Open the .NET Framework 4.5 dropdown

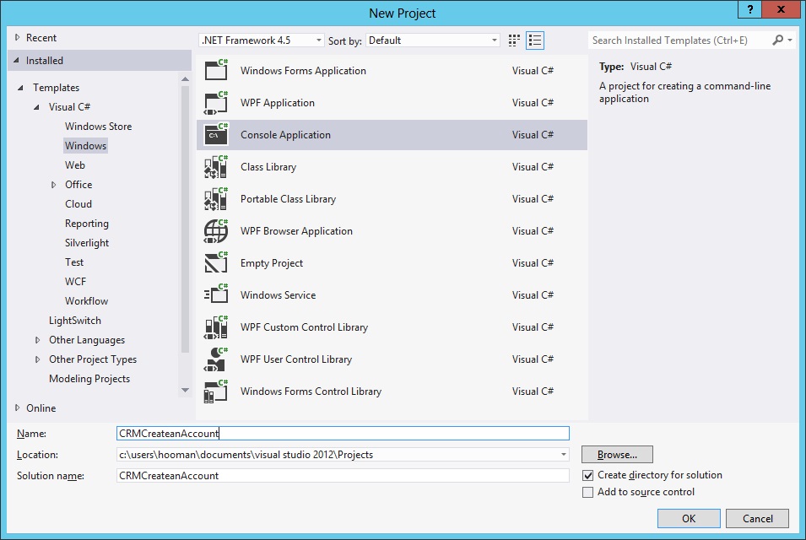262,40
